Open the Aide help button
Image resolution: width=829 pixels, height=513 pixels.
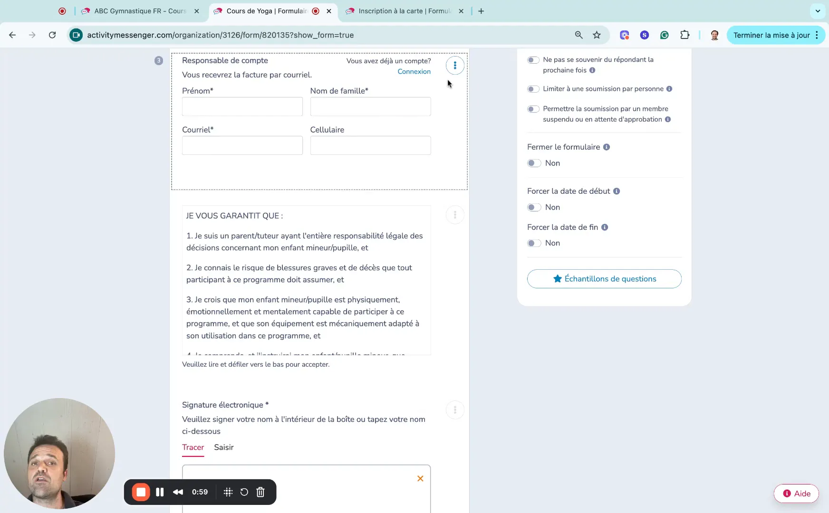click(x=796, y=494)
